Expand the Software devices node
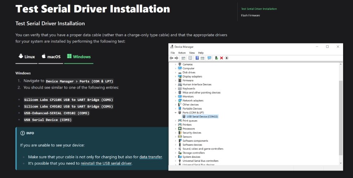353x178 pixels. (x=176, y=145)
